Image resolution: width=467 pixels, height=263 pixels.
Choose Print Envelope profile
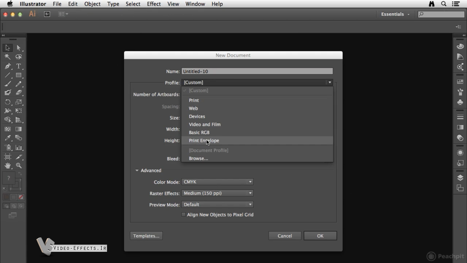pos(257,141)
